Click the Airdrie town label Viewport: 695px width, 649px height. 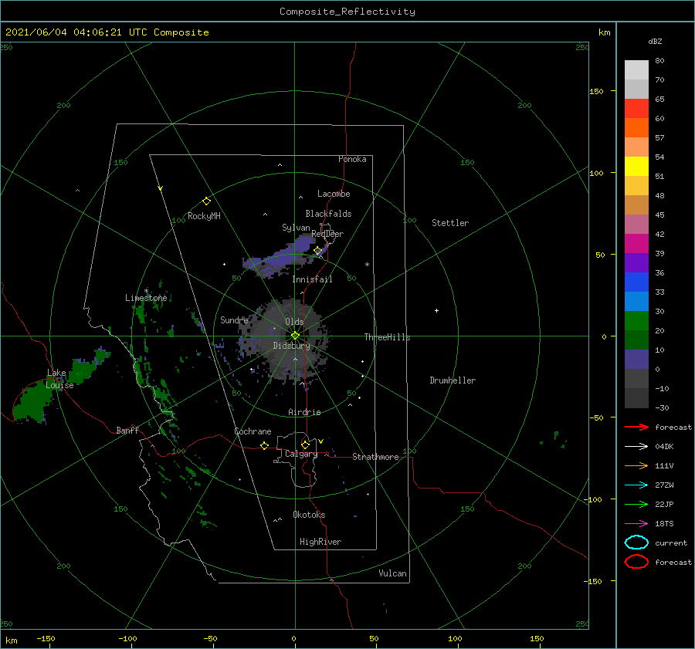click(x=304, y=412)
